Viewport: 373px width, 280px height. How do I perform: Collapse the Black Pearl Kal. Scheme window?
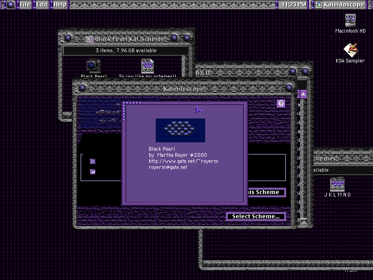187,38
